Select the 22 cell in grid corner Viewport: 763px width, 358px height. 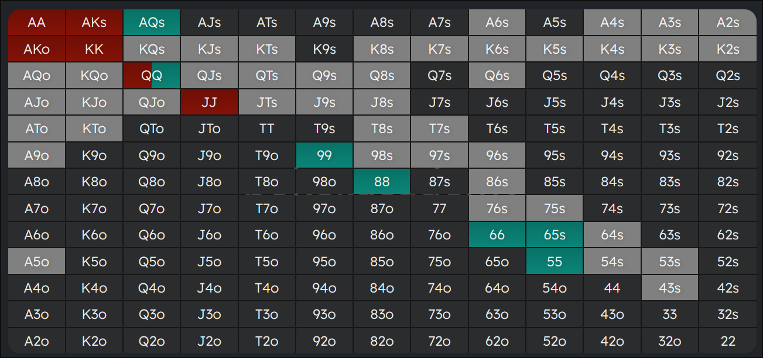point(727,341)
